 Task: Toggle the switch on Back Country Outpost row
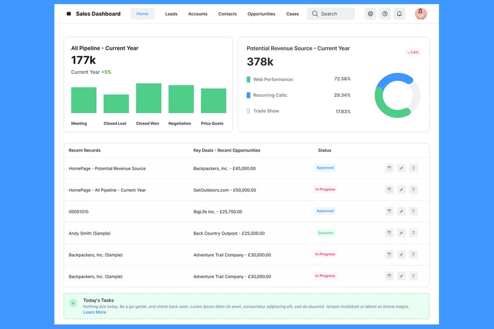pyautogui.click(x=389, y=233)
